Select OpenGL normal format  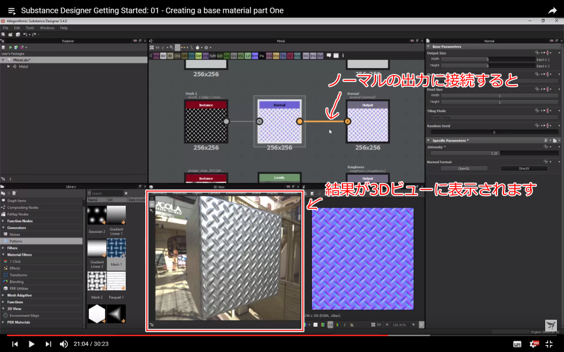click(464, 168)
